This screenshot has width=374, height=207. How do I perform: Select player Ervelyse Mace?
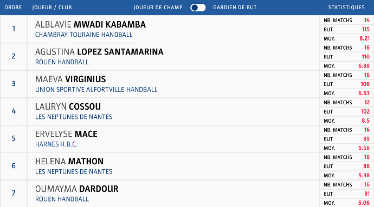pos(66,134)
